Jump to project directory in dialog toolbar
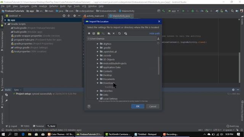Screen dimensions: 244x137 pyautogui.click(x=98, y=33)
